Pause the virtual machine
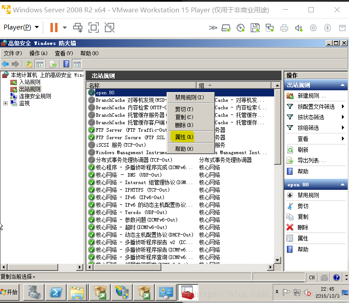 point(54,28)
